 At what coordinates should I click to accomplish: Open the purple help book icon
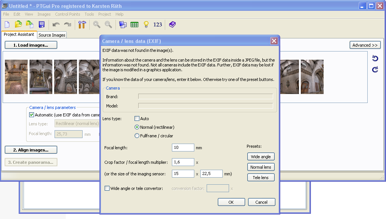[x=172, y=25]
